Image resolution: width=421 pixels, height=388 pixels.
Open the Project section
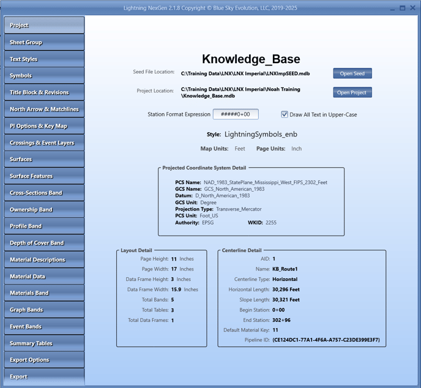(44, 25)
